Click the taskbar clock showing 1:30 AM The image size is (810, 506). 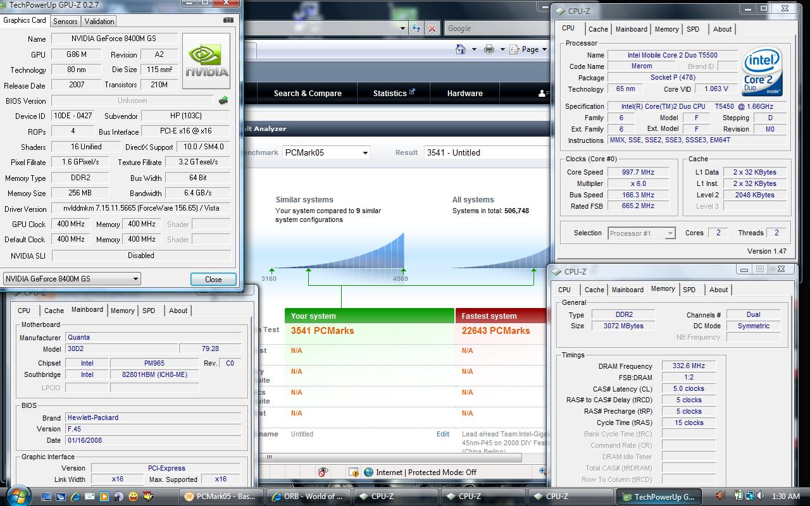point(786,496)
